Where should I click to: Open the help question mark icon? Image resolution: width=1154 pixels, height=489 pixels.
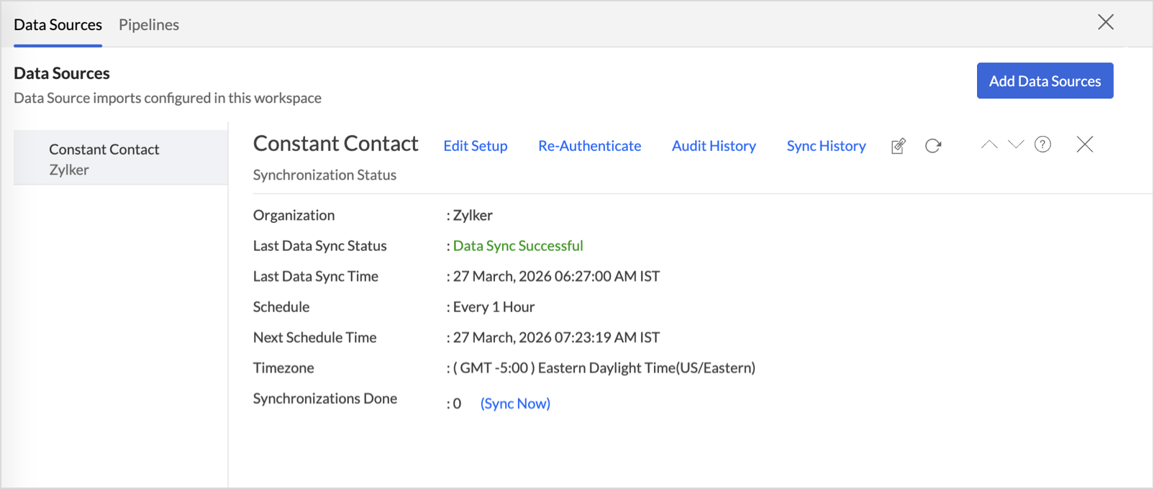[x=1042, y=145]
